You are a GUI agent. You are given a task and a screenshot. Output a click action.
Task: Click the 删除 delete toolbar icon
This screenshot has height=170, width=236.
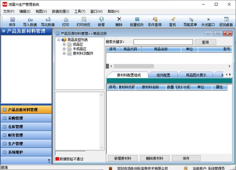pyautogui.click(x=119, y=21)
